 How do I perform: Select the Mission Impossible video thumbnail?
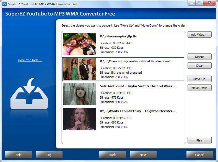coord(79,69)
